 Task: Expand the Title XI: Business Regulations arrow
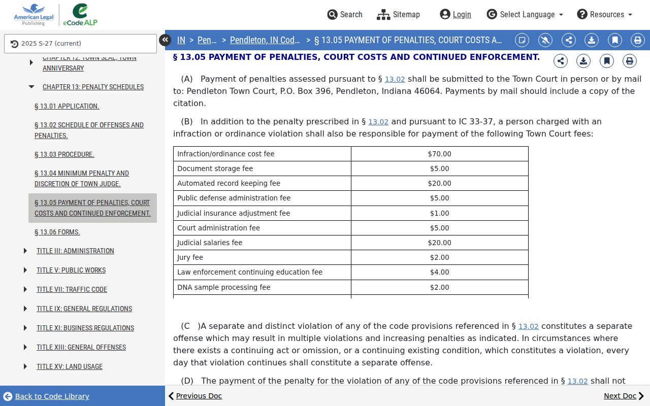[25, 328]
